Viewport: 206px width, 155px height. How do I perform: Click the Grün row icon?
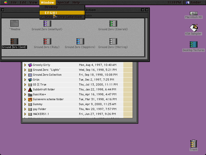[x=30, y=80]
